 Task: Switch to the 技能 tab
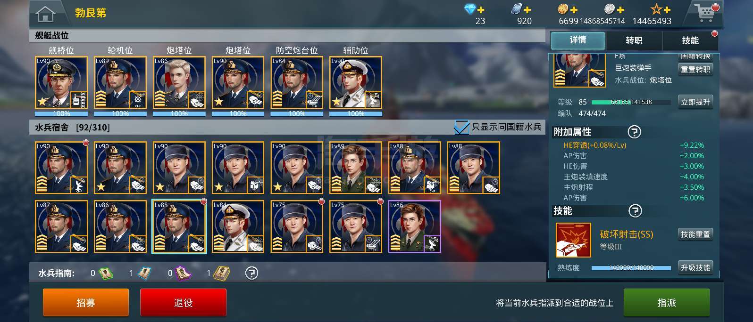(690, 40)
